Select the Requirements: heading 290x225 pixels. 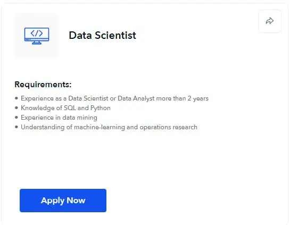click(43, 85)
